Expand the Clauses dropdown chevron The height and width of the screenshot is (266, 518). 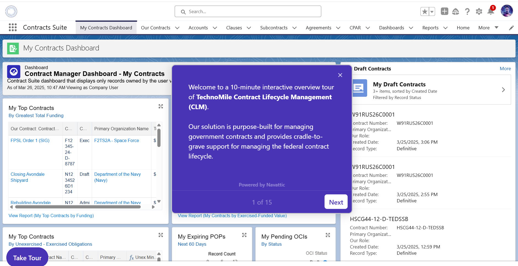[249, 28]
